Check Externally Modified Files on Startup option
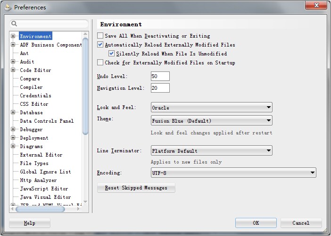 tap(100, 63)
